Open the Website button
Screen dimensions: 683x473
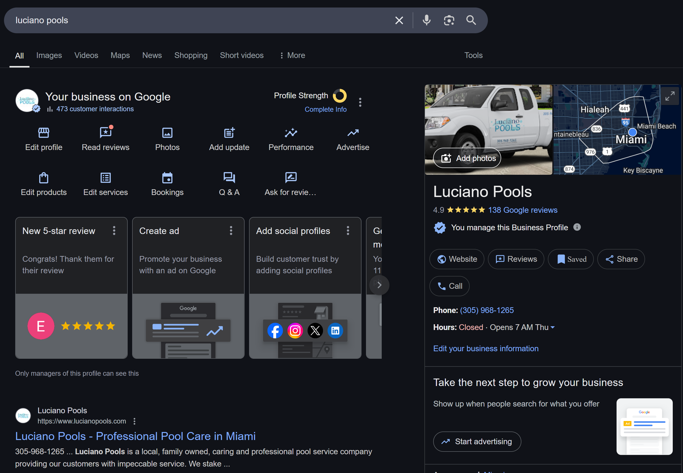coord(457,259)
